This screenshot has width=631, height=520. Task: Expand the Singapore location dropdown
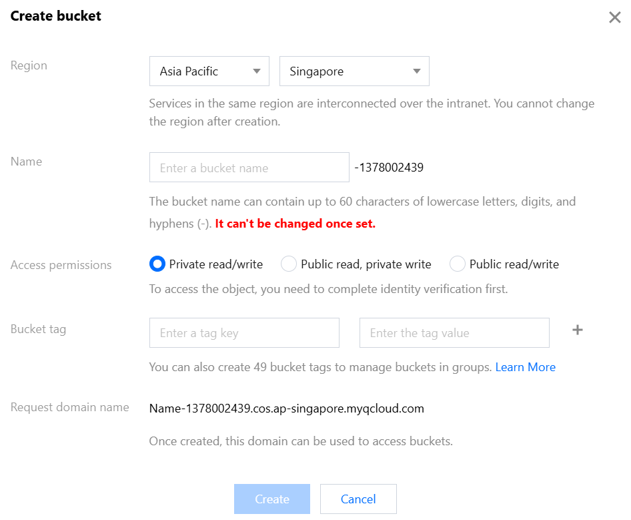354,71
